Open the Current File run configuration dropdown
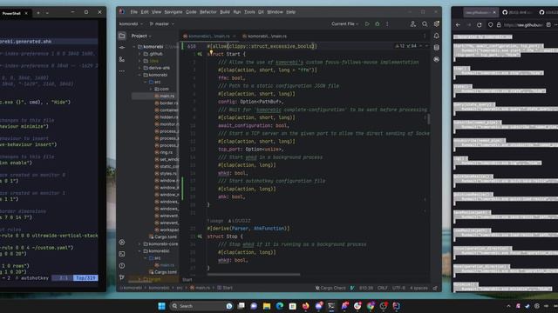The height and width of the screenshot is (313, 558). click(x=344, y=23)
